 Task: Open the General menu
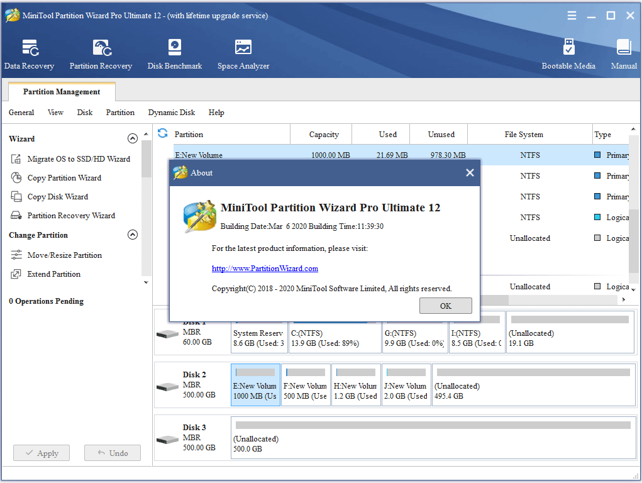(x=21, y=113)
